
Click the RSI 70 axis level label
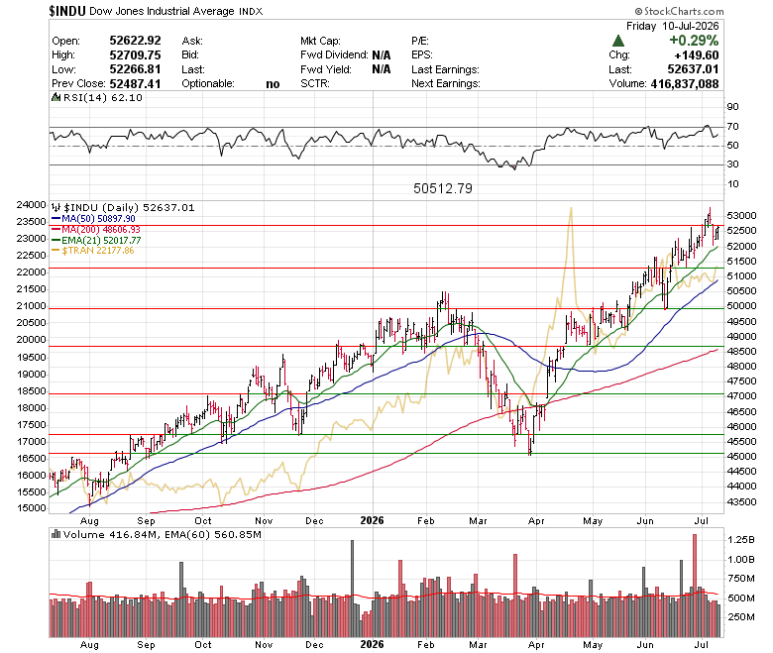click(x=732, y=127)
